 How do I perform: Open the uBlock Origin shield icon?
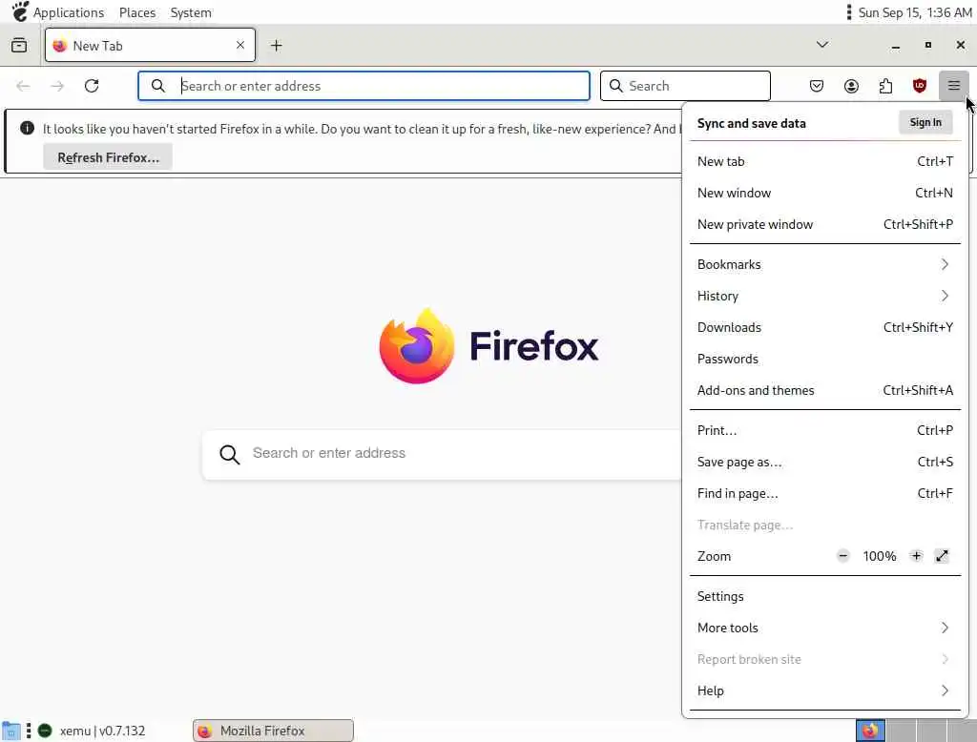click(x=920, y=86)
